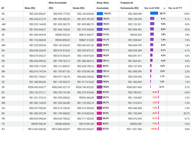191x153 pixels.
Task: Click SP projection value R$45.807.434
Action: [x=134, y=87]
